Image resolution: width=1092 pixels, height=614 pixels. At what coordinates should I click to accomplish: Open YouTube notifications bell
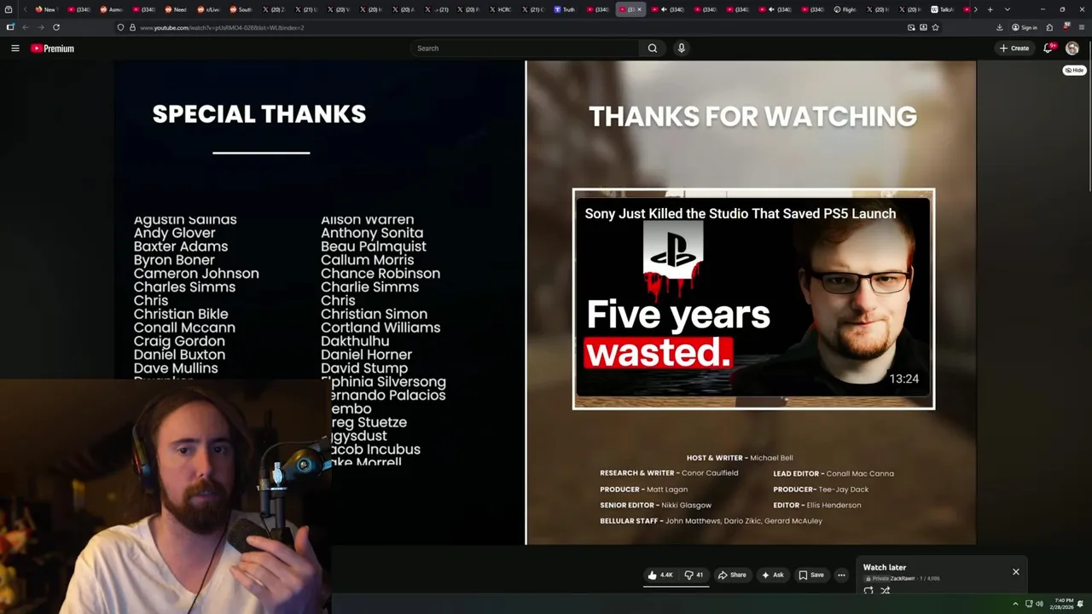[1048, 48]
